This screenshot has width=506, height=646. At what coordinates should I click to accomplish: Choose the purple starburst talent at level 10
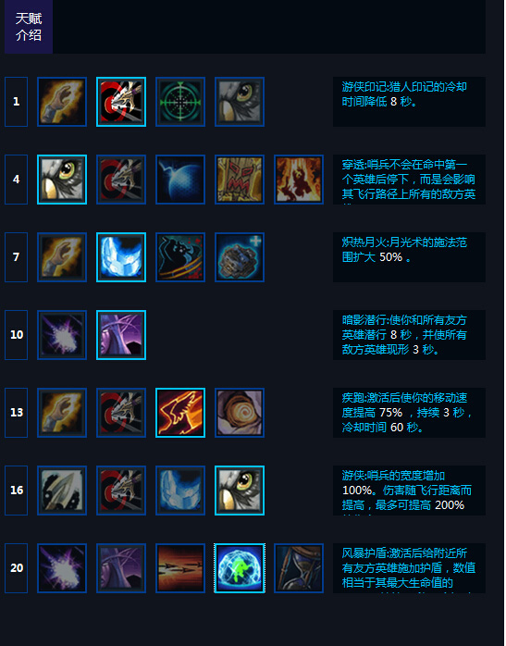click(x=62, y=335)
